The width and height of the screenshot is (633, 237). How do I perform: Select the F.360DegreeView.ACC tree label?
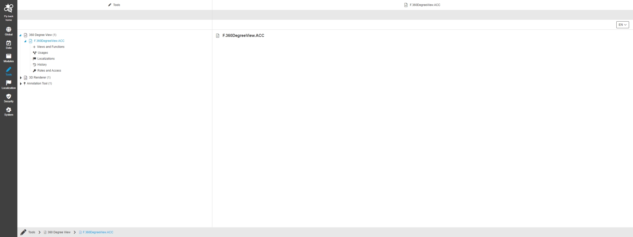[49, 41]
